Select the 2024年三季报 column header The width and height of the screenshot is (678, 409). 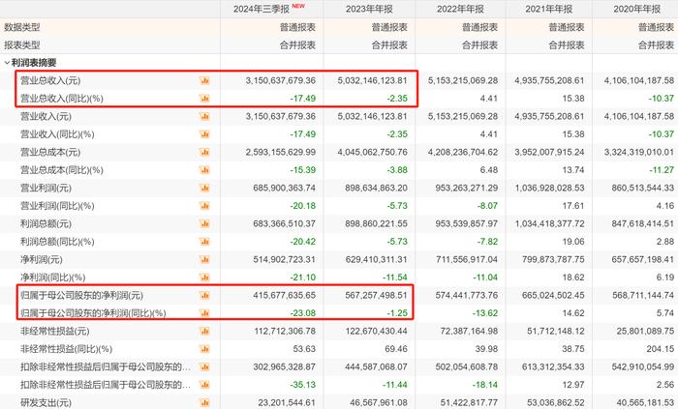tap(262, 9)
